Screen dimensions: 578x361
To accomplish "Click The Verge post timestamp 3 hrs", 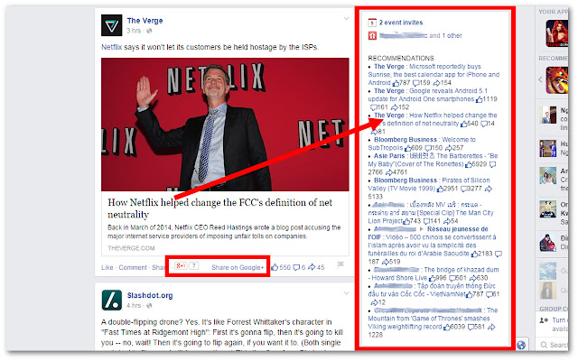I will (134, 31).
